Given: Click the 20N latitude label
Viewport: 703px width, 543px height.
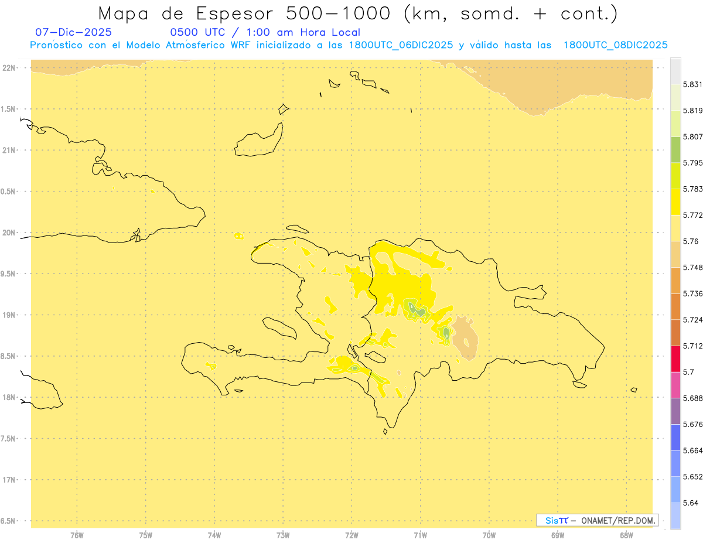Looking at the screenshot, I should (9, 233).
